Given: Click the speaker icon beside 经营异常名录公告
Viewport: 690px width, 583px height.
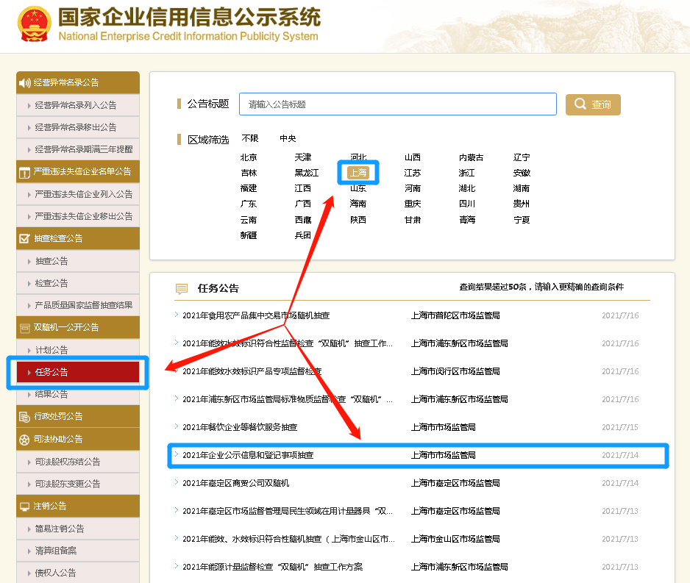Looking at the screenshot, I should pos(25,82).
